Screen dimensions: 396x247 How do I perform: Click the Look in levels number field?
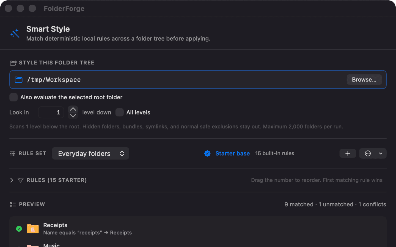[x=51, y=112]
